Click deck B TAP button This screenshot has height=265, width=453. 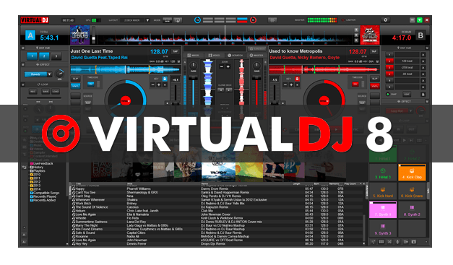click(x=374, y=51)
